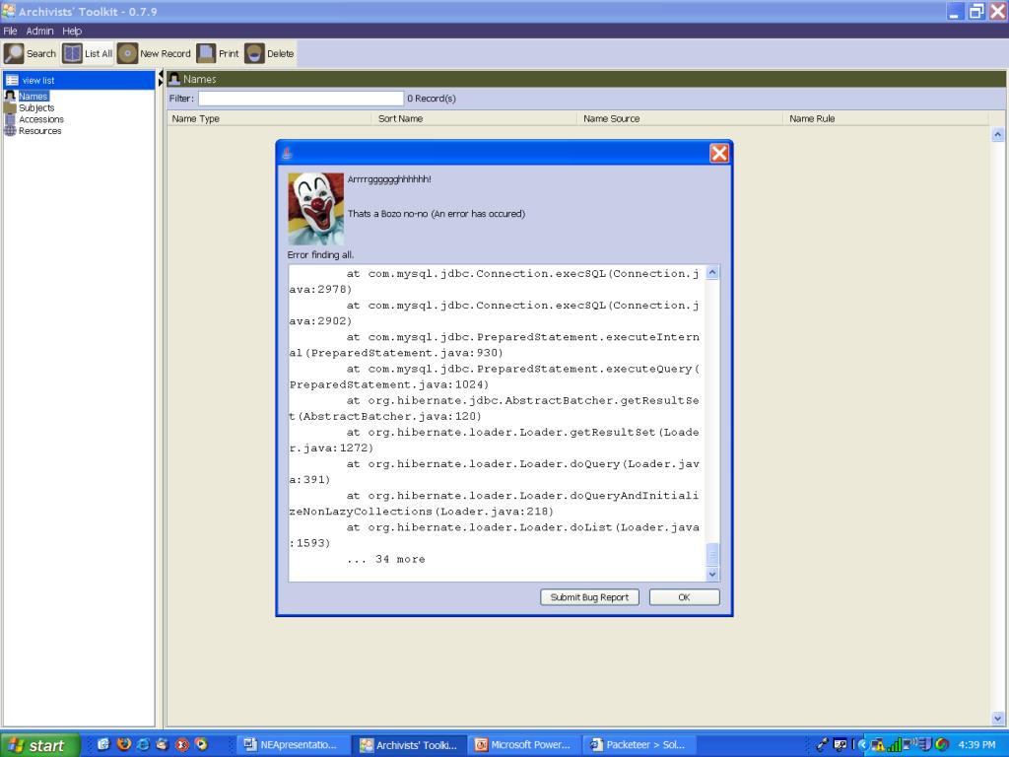Click the stack trace scrollbar up arrow

pos(712,272)
